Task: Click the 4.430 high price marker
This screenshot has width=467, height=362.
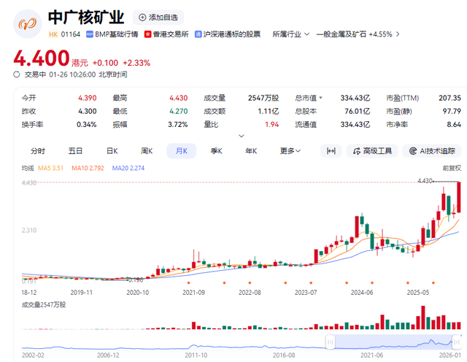Action: [x=425, y=181]
